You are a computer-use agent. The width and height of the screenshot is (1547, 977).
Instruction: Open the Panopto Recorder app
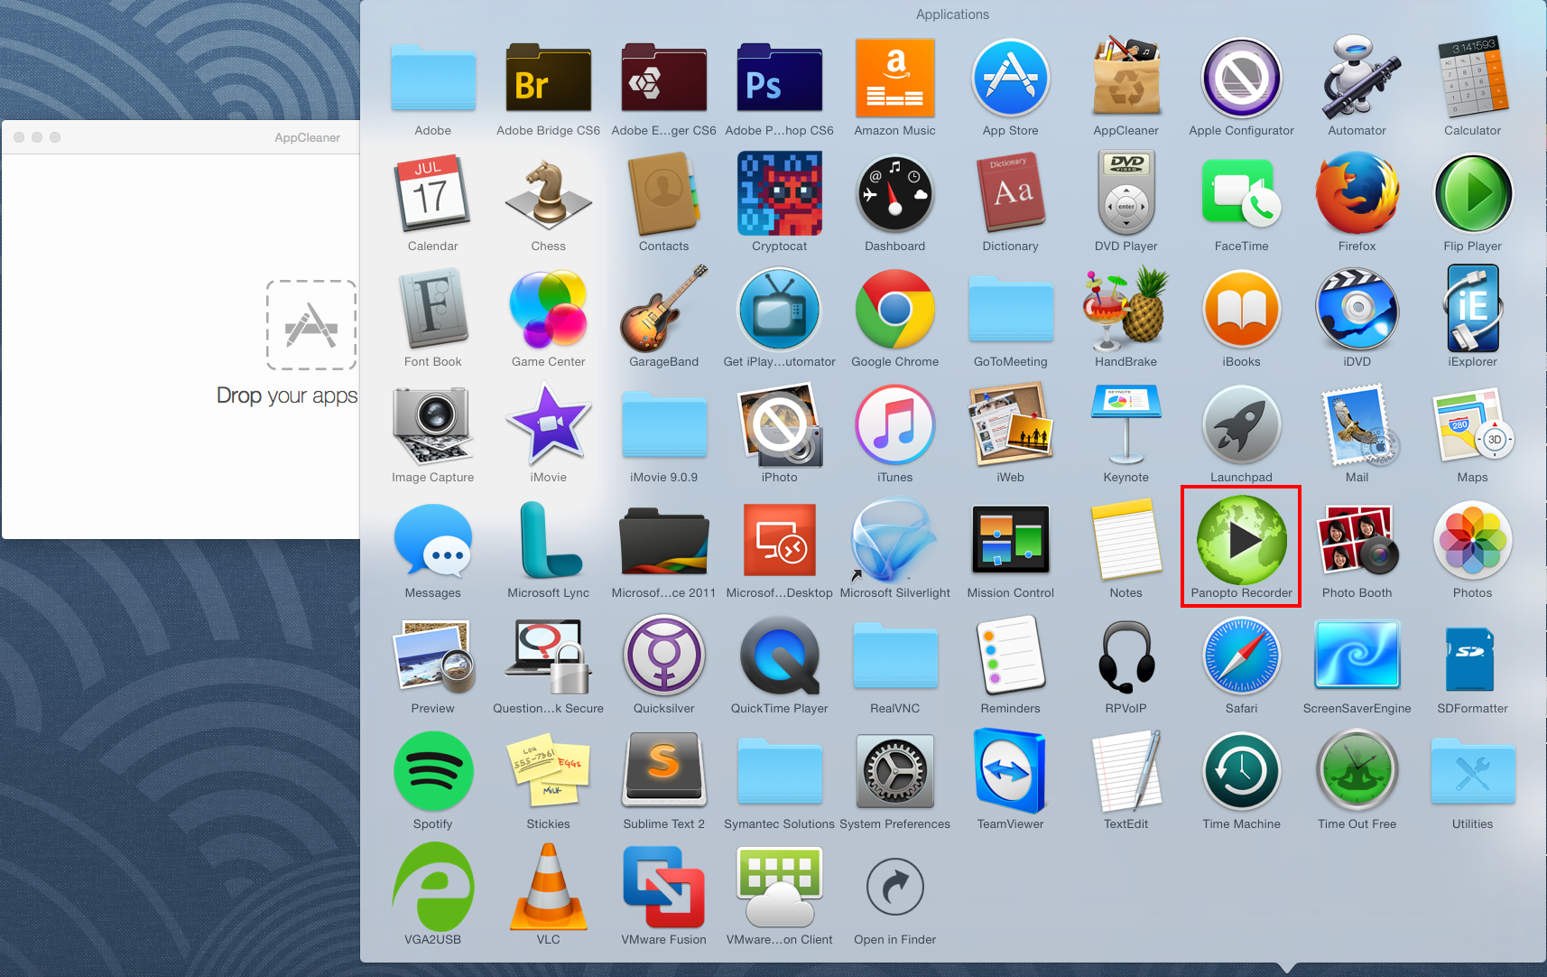1241,541
